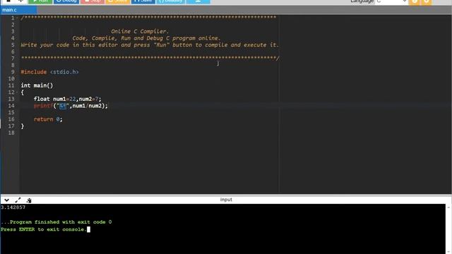The image size is (452, 254).
Task: Open the main.c file tab
Action: 18,10
